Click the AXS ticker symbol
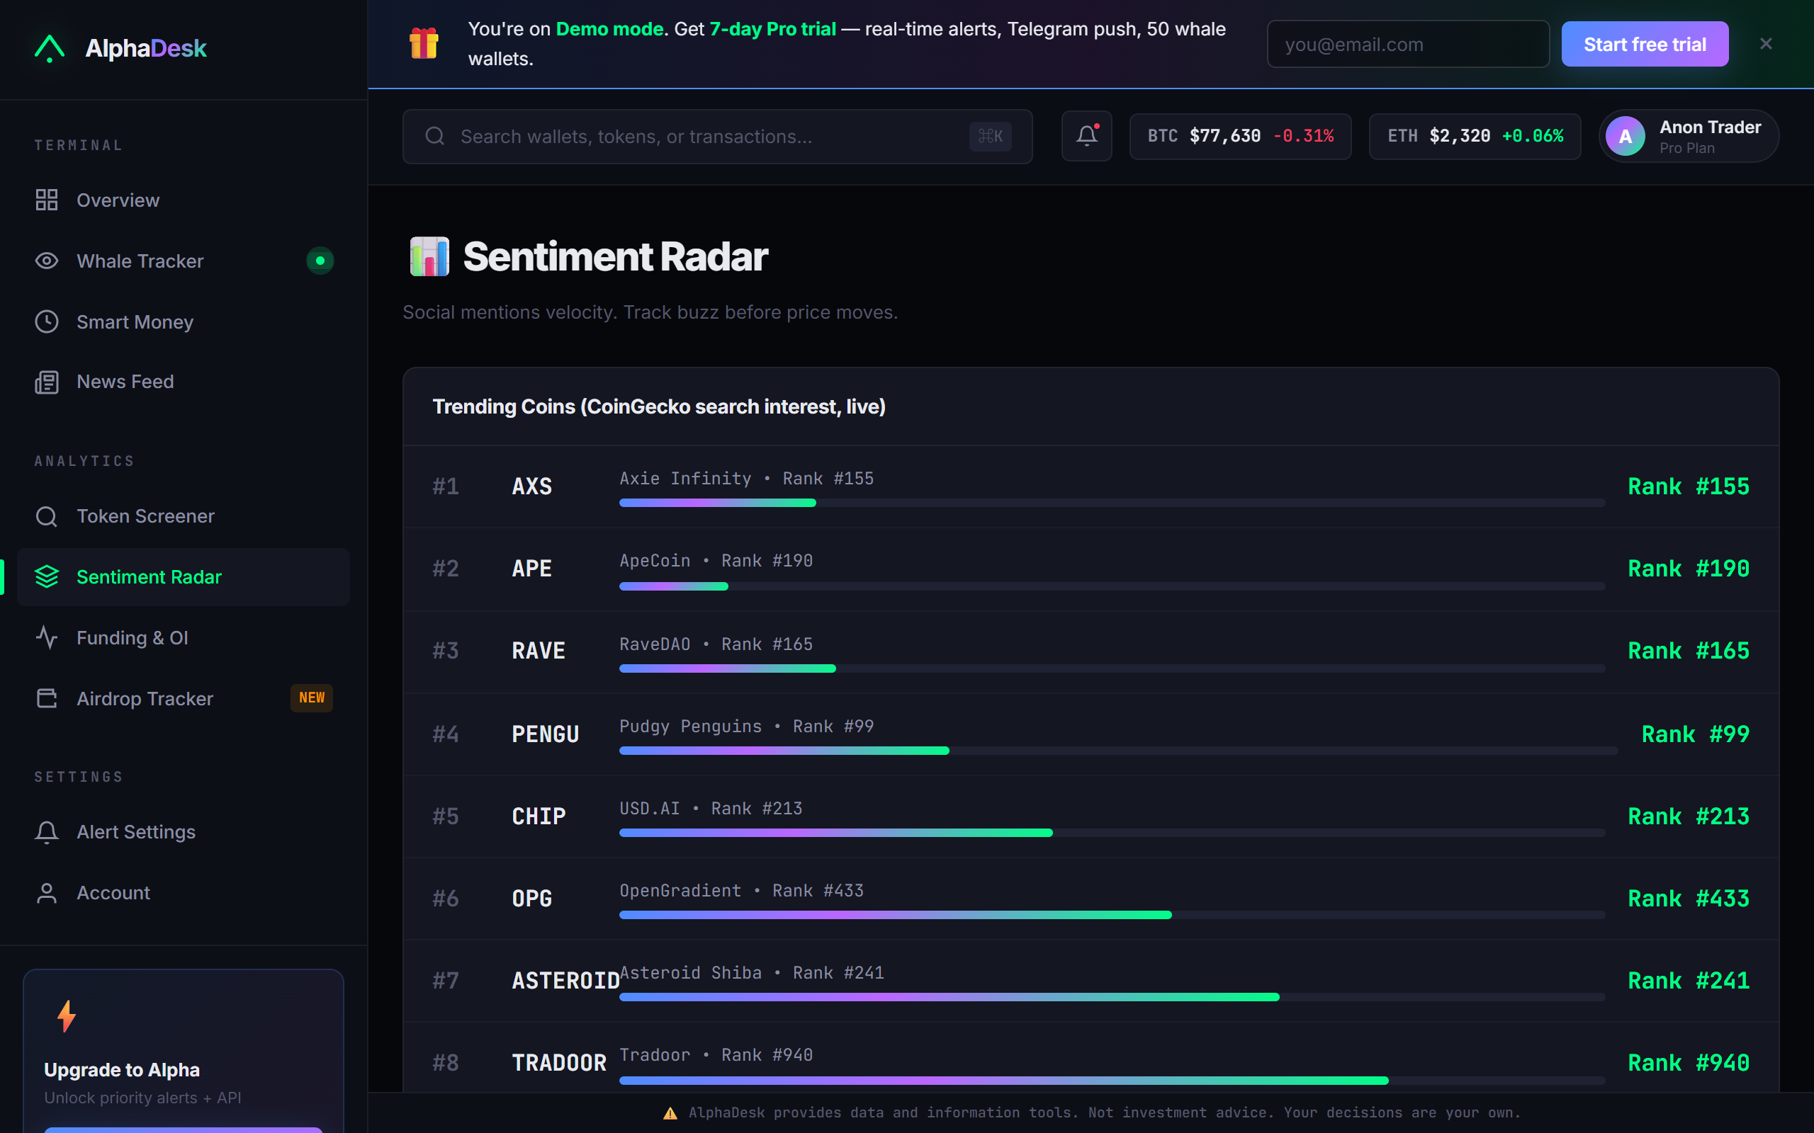Screen dimensions: 1814x1133 pyautogui.click(x=531, y=486)
